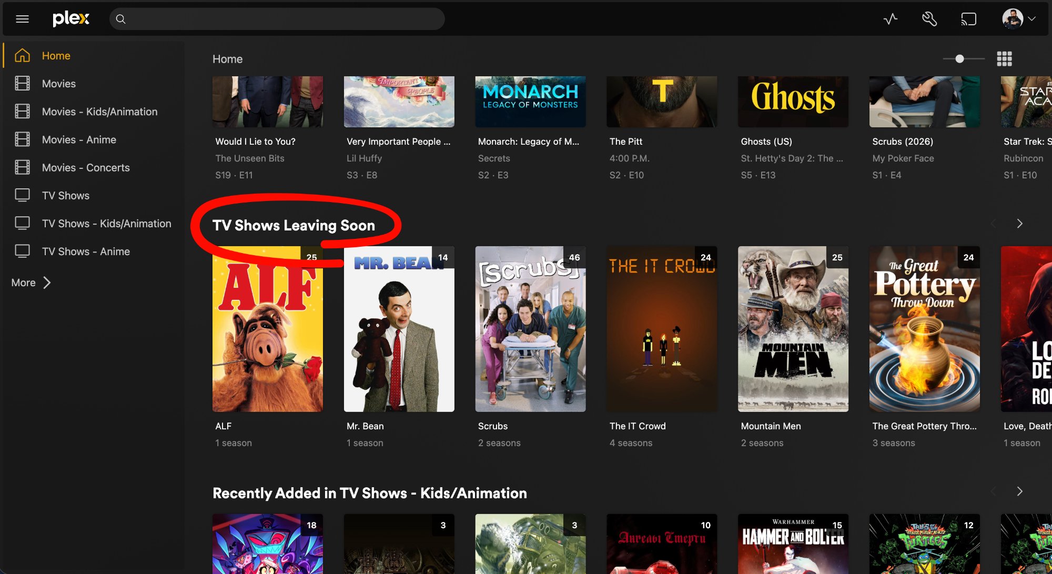
Task: Open the hamburger navigation menu
Action: pyautogui.click(x=22, y=18)
